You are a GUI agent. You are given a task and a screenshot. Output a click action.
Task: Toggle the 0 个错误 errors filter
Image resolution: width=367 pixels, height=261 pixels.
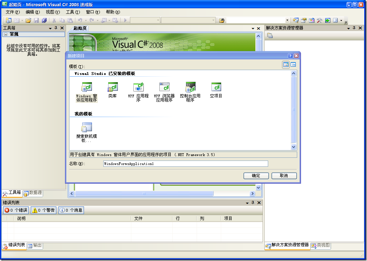pyautogui.click(x=16, y=210)
